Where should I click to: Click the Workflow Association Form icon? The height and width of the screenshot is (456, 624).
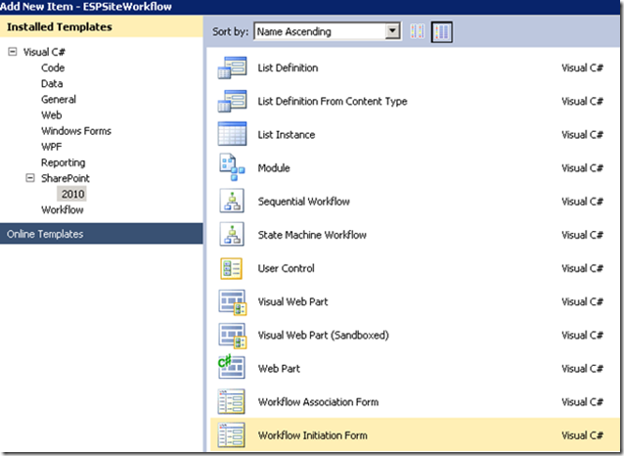pos(231,402)
